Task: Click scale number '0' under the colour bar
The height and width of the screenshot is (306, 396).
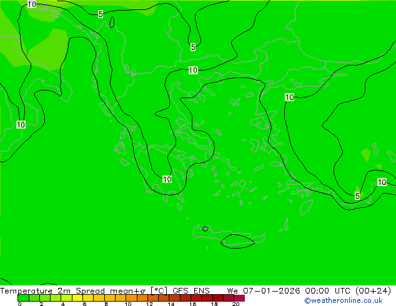Action: (x=19, y=304)
